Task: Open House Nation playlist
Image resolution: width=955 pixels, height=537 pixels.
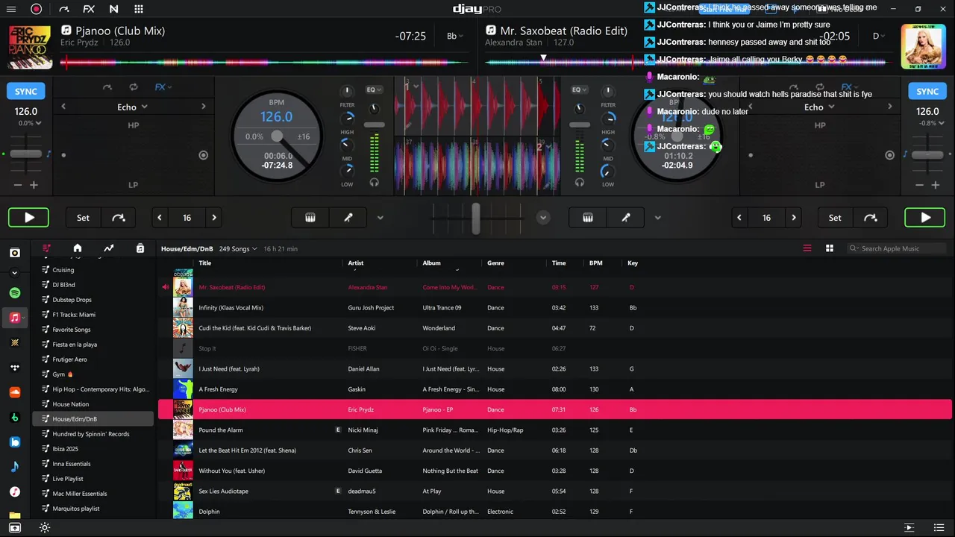Action: coord(93,404)
